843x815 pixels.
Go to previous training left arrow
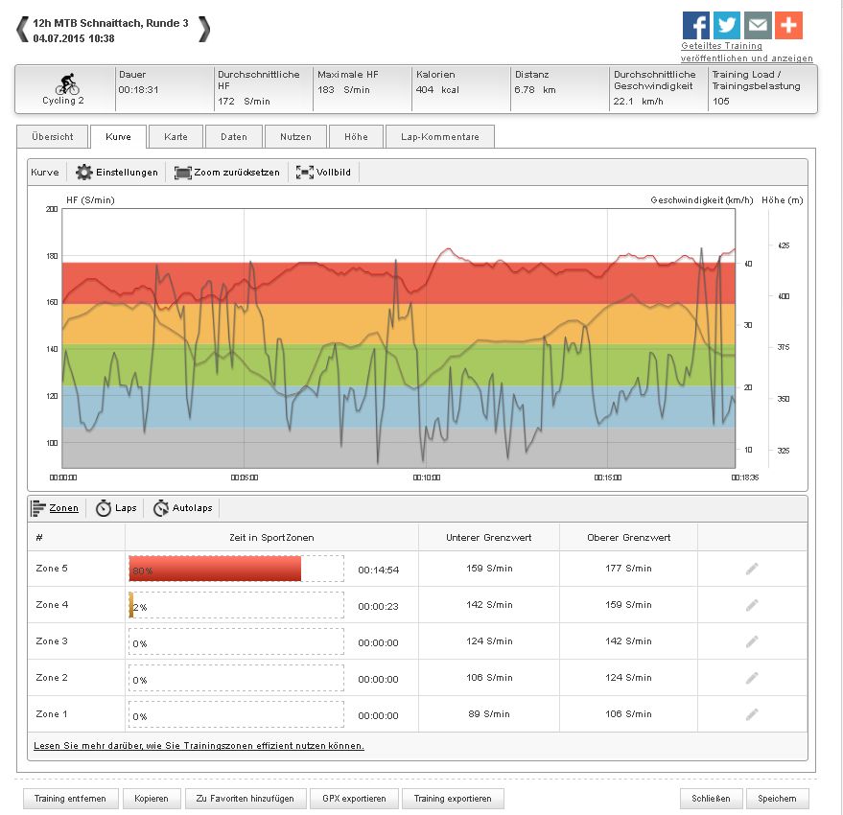(22, 30)
